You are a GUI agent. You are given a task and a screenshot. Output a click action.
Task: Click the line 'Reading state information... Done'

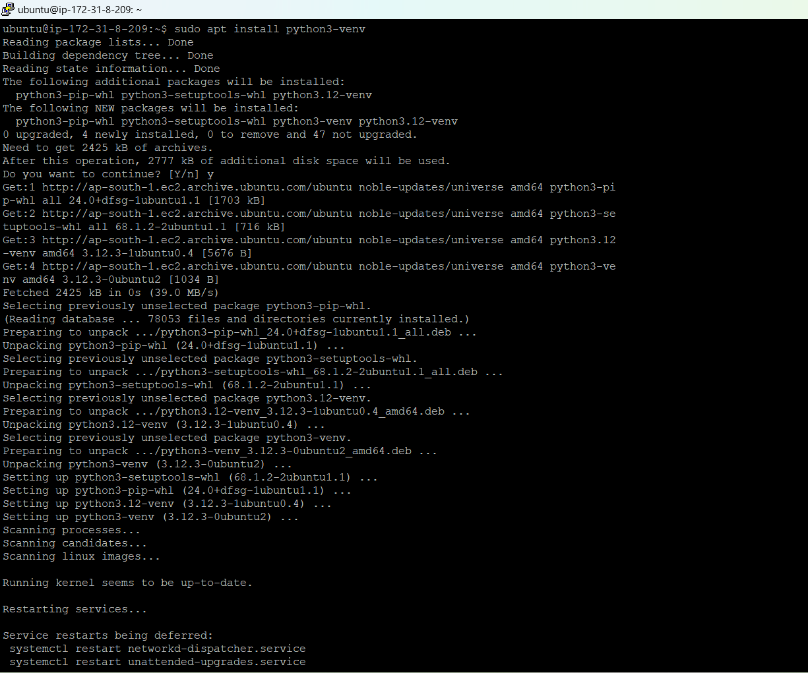point(111,69)
